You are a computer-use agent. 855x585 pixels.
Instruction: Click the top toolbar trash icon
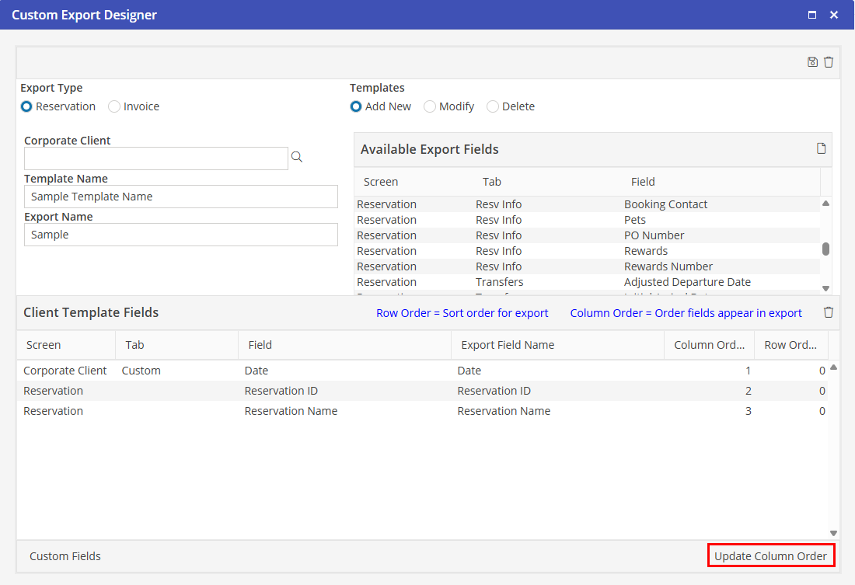pyautogui.click(x=829, y=62)
